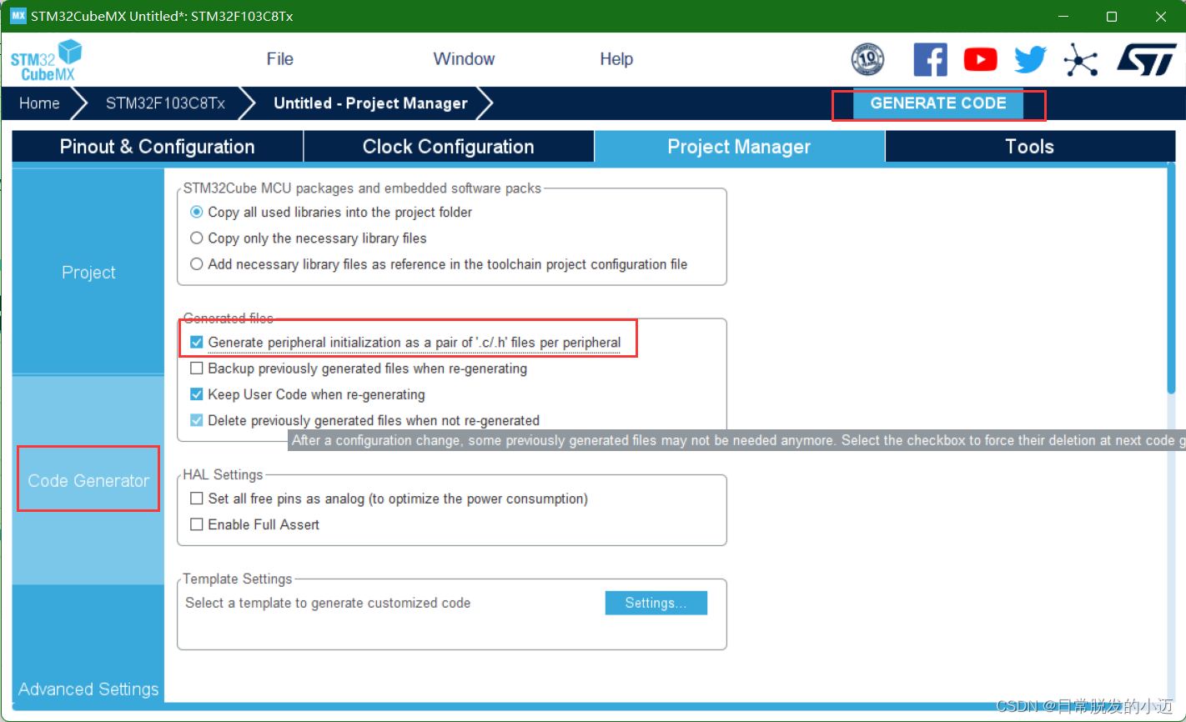Open the YouTube icon link
This screenshot has height=722, width=1186.
click(980, 60)
